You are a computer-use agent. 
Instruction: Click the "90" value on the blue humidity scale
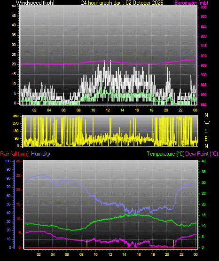click(8, 169)
